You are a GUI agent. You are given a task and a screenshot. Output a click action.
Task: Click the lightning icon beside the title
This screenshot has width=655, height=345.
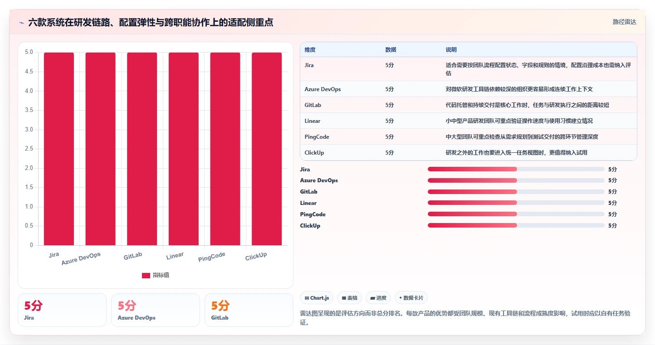coord(21,23)
